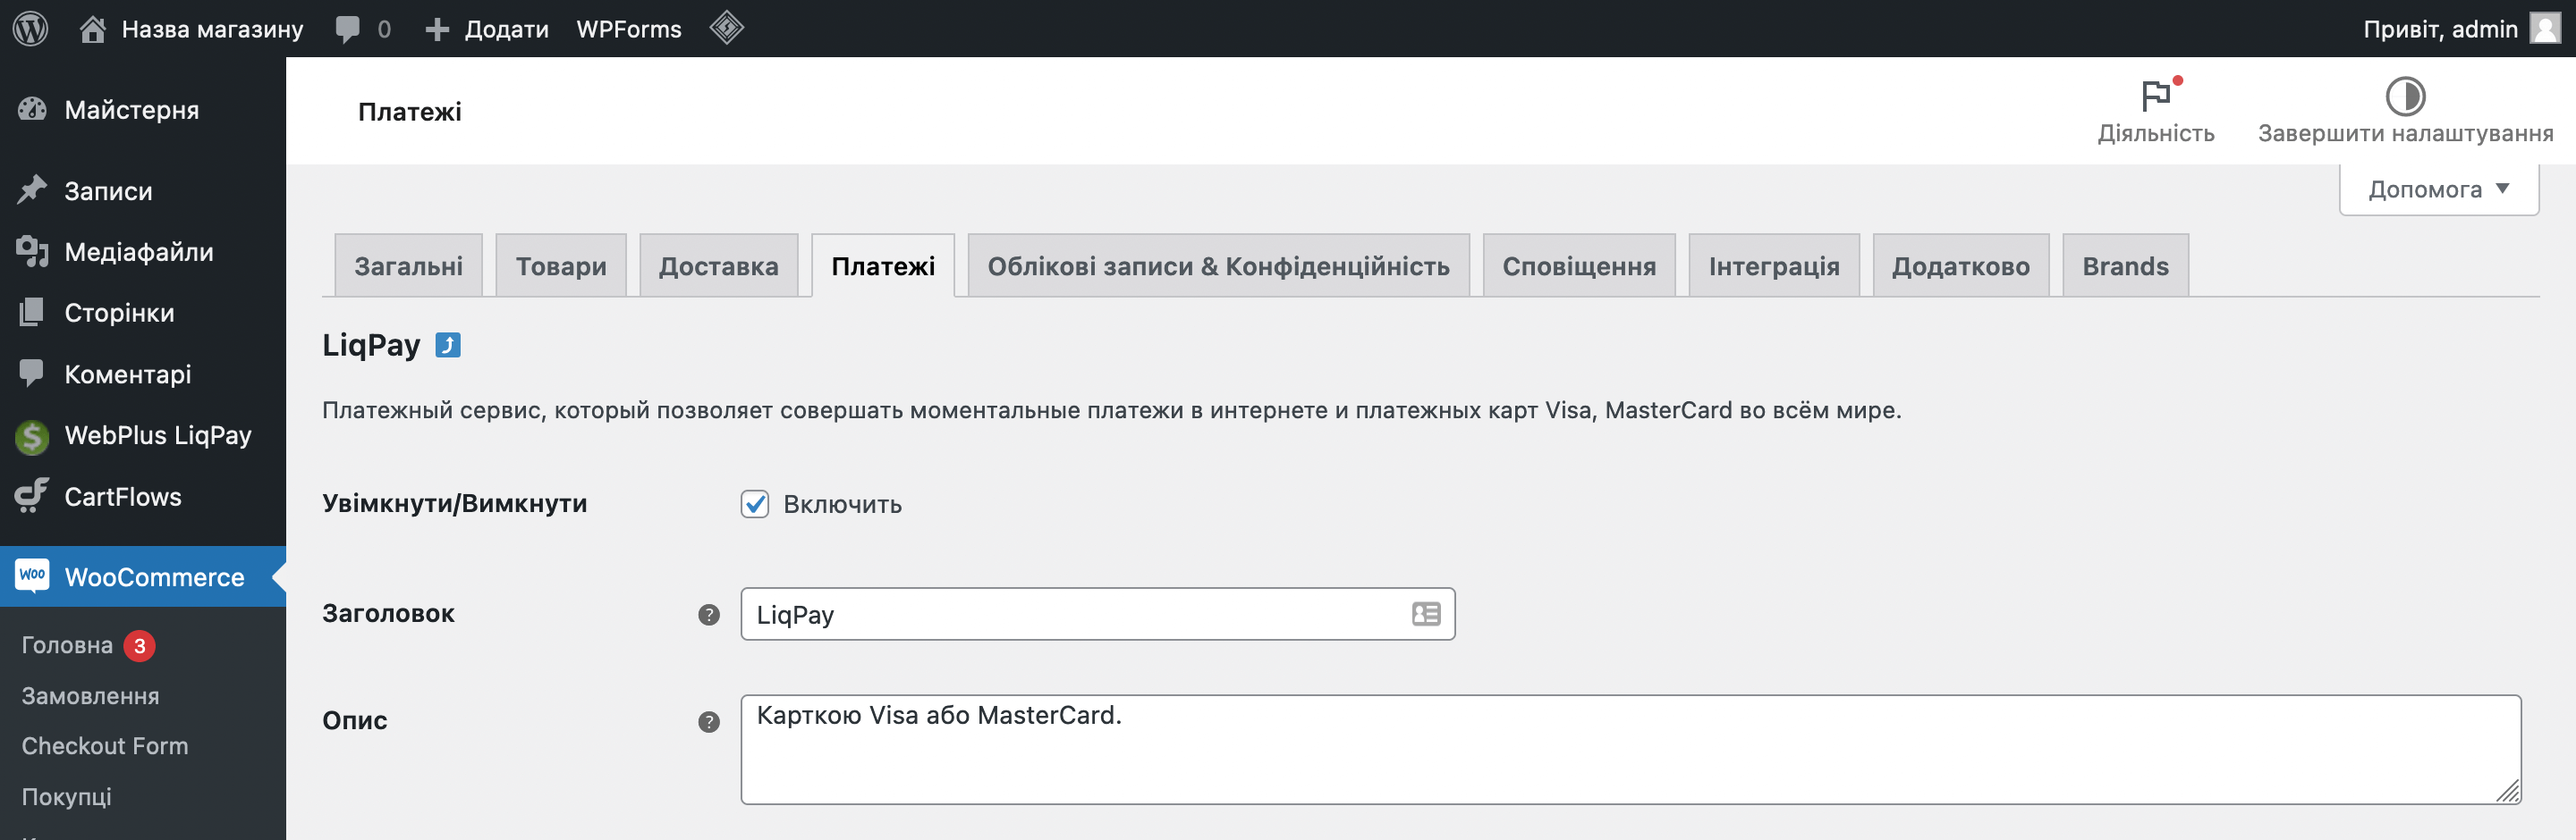
Task: Open Покупці submenu item
Action: 66,797
